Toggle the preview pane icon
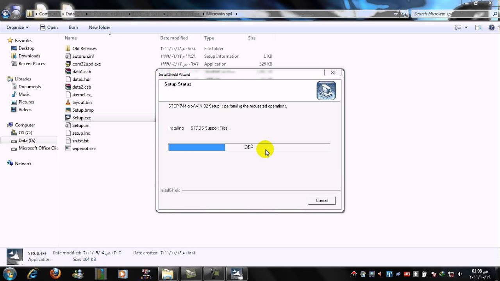This screenshot has height=281, width=500. tap(478, 27)
